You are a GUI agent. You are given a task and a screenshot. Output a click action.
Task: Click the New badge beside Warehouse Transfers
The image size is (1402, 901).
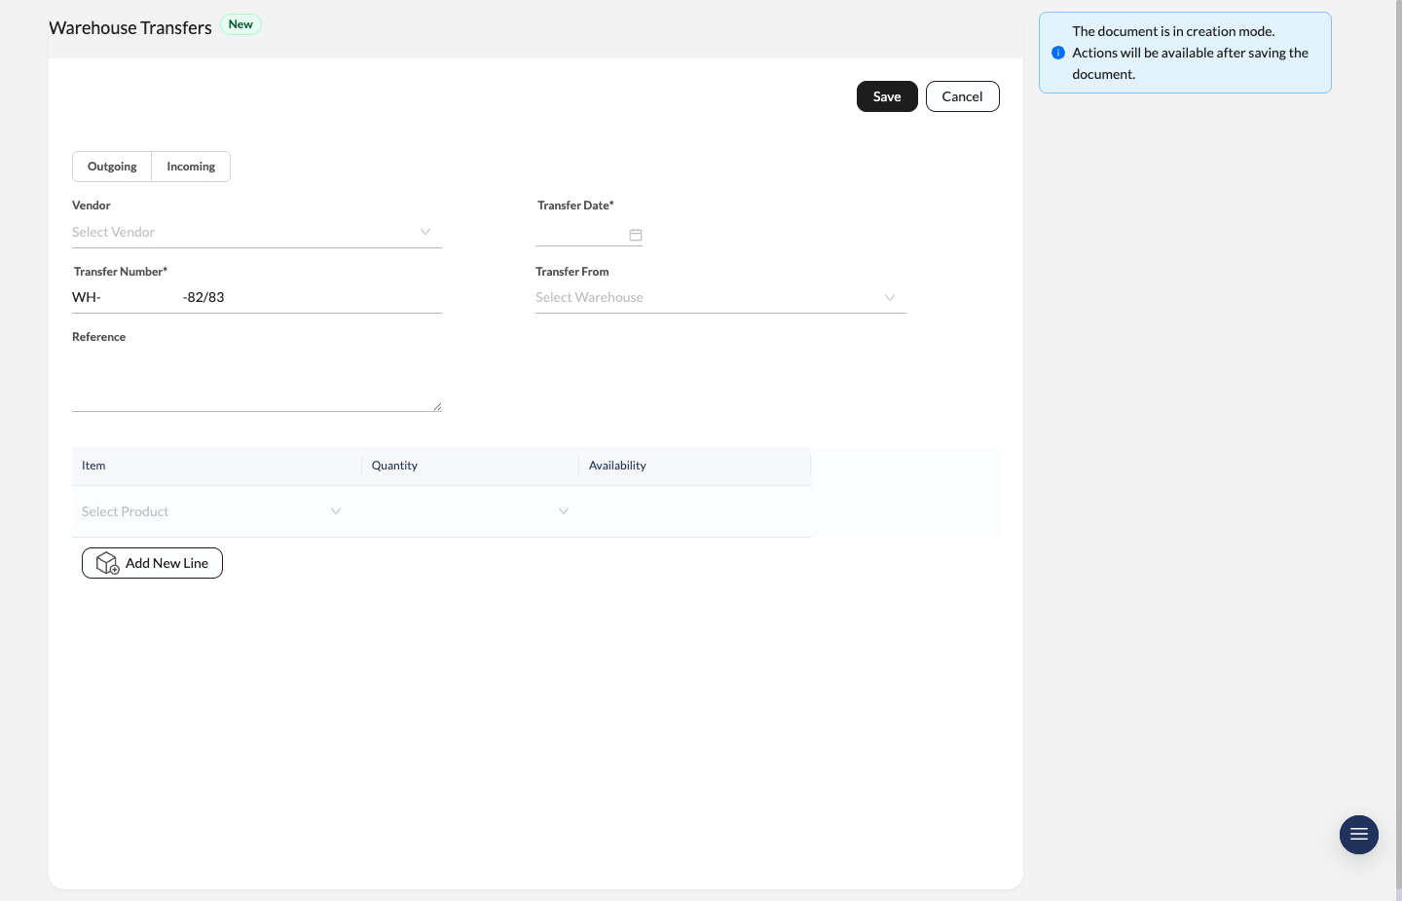point(240,24)
